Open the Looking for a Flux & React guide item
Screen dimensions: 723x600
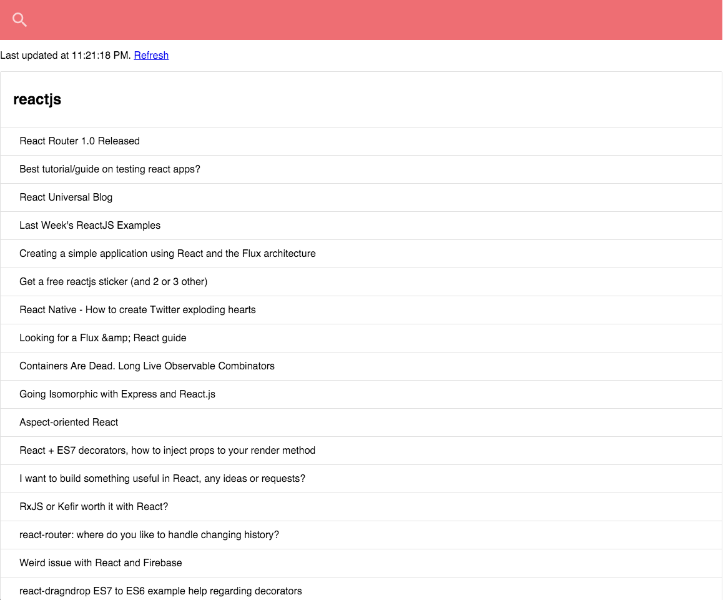(361, 338)
